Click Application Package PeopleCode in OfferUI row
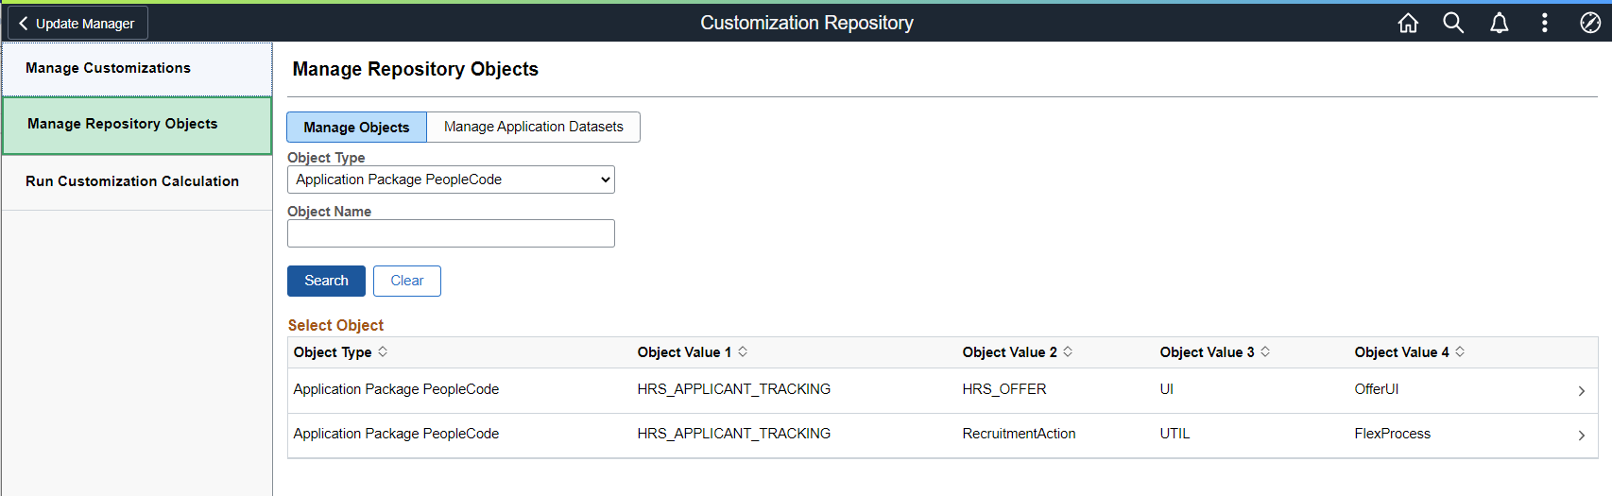The height and width of the screenshot is (496, 1612). coord(396,389)
